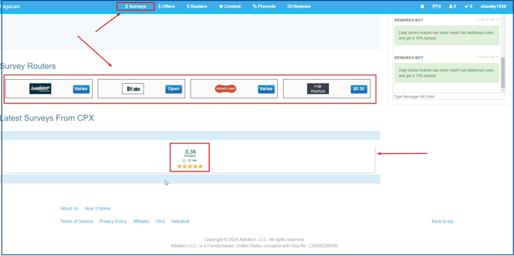Open the card balance icon in header

click(x=435, y=7)
